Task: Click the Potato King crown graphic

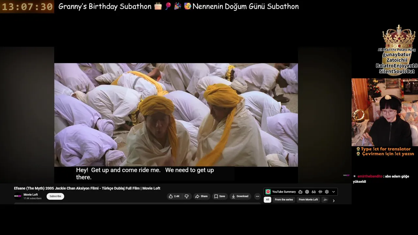Action: tap(399, 37)
